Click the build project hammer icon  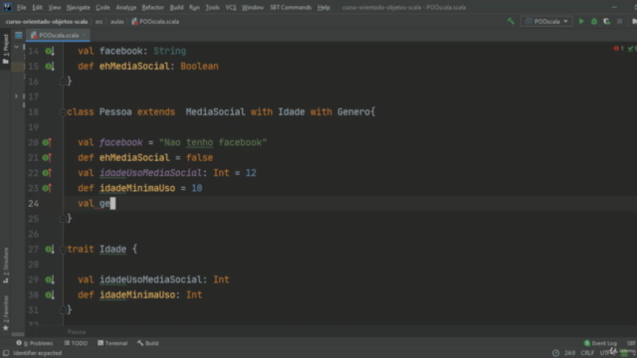(511, 21)
